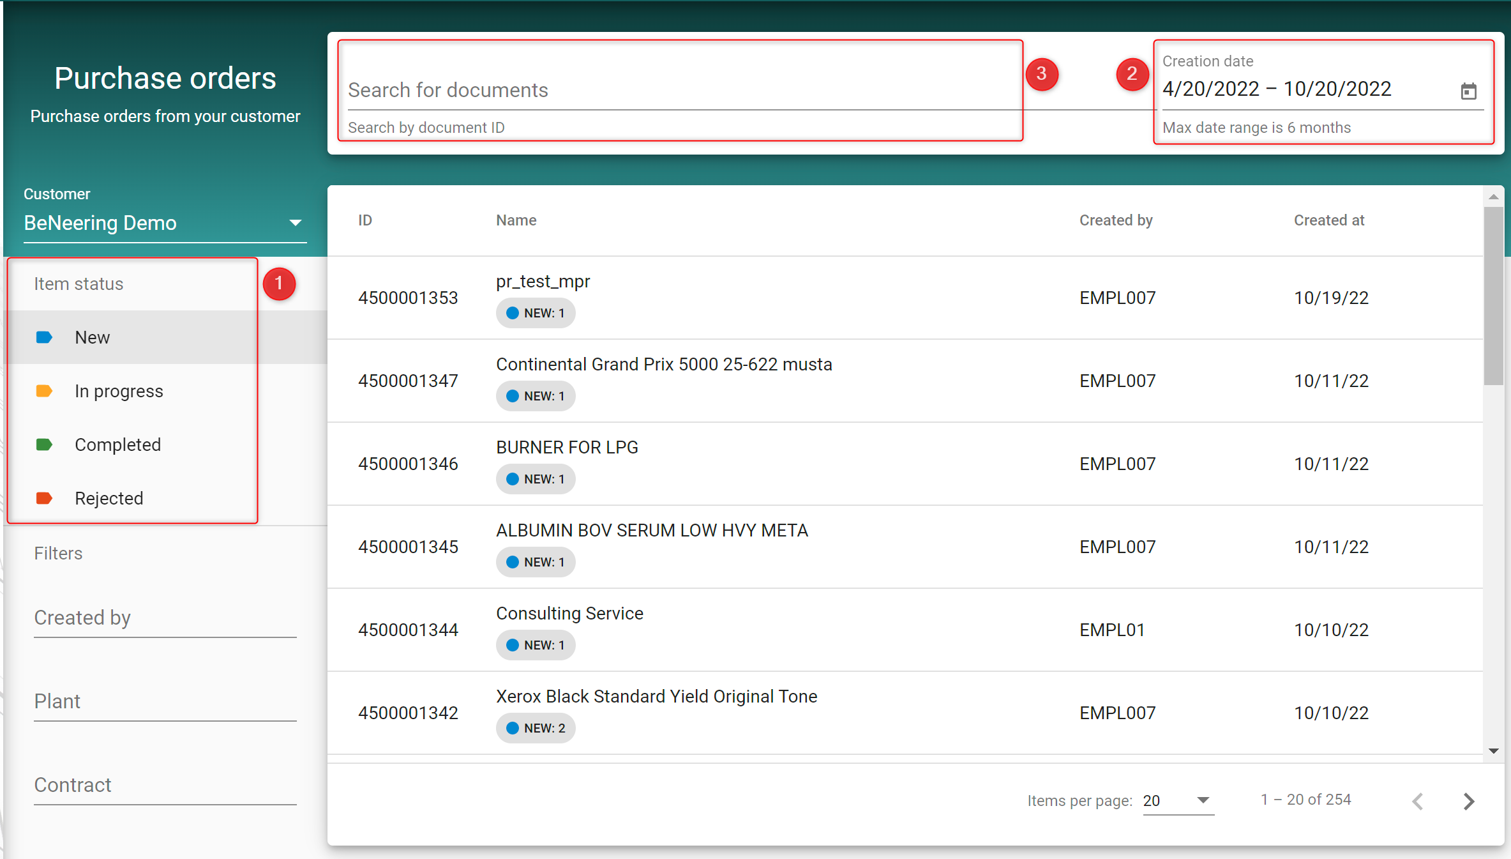Click the green Completed tag icon
The image size is (1511, 859).
click(44, 445)
